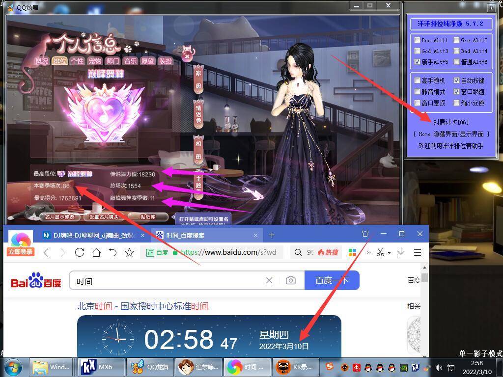503x377 pixels.
Task: Enable the 普通Alt+6 checkbox
Action: click(x=456, y=61)
